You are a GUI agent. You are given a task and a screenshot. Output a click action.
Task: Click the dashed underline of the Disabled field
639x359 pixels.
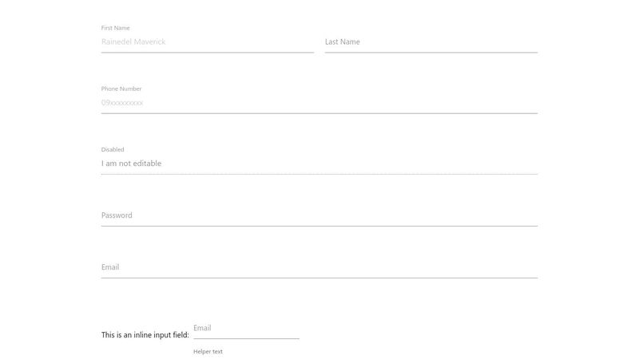pyautogui.click(x=319, y=174)
